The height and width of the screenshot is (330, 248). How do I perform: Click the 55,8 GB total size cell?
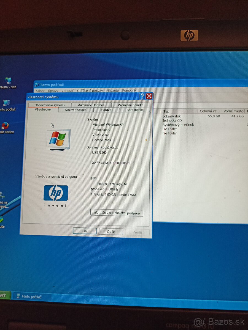pyautogui.click(x=214, y=116)
